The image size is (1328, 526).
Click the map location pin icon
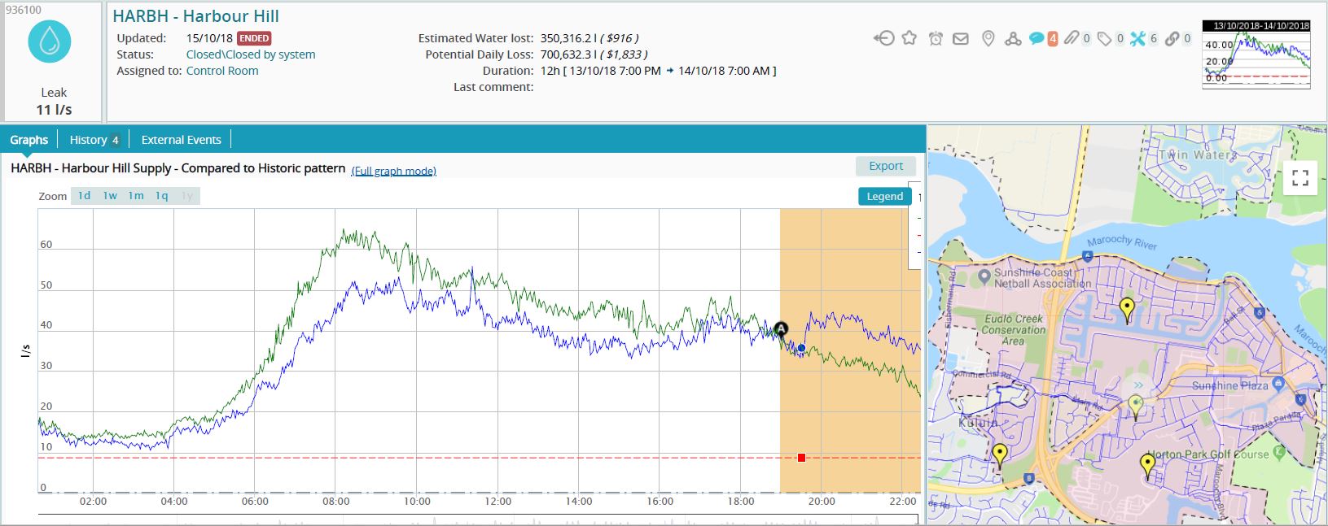coord(988,38)
